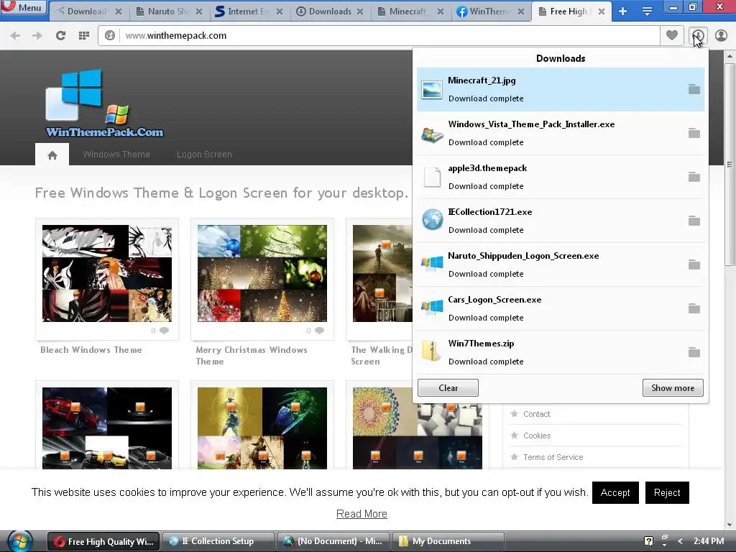Close the Free High tab

coord(602,11)
